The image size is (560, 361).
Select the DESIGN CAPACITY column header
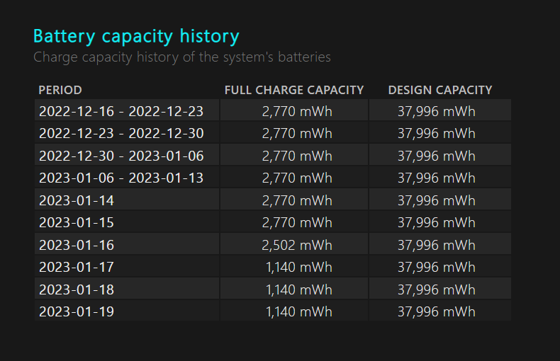click(x=440, y=90)
